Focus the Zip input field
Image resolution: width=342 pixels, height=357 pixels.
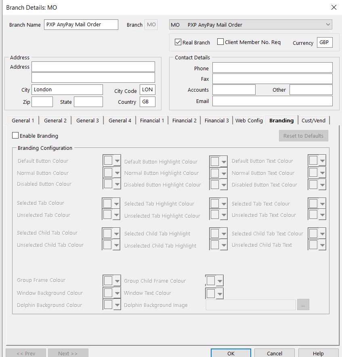click(42, 102)
